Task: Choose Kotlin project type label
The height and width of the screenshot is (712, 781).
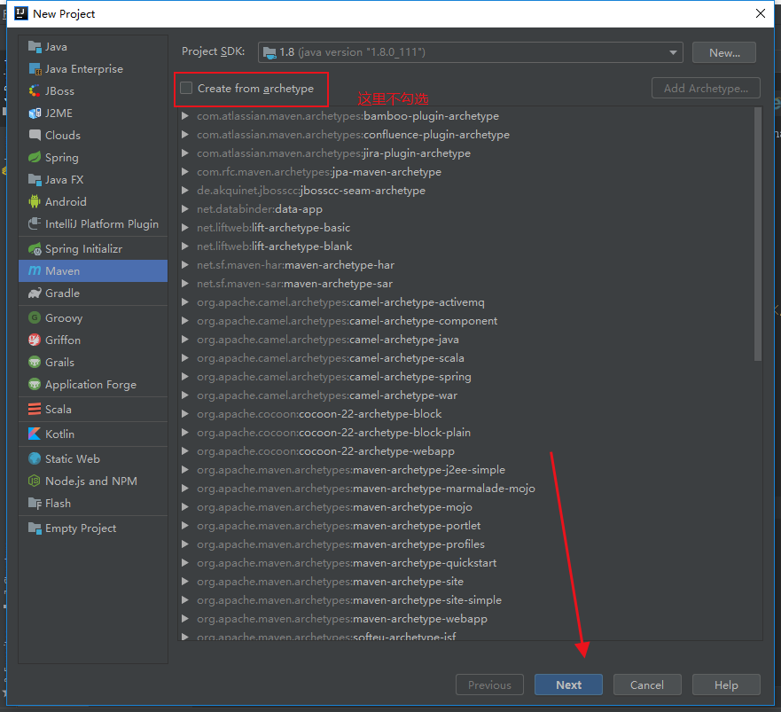Action: pos(59,434)
